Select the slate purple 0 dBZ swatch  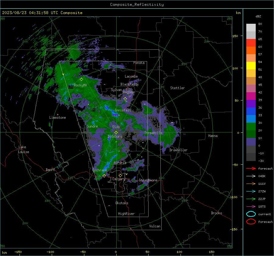pyautogui.click(x=251, y=142)
